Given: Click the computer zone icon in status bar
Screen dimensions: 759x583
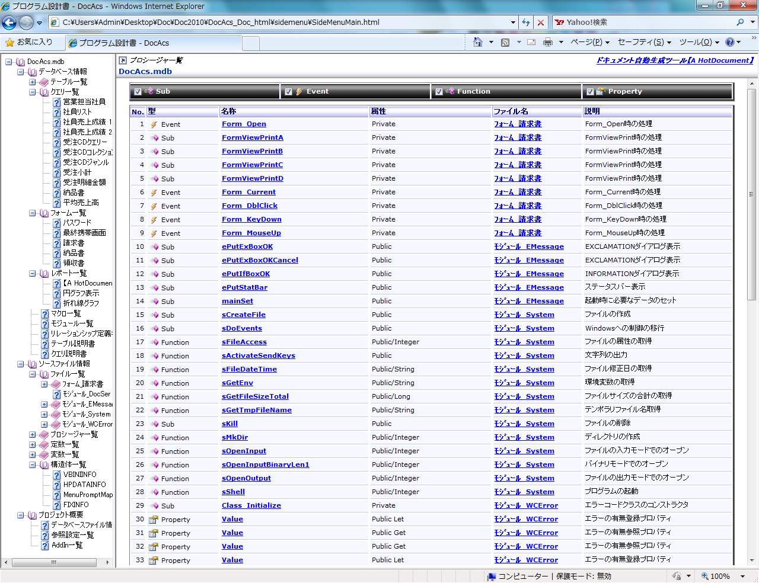Looking at the screenshot, I should 491,576.
